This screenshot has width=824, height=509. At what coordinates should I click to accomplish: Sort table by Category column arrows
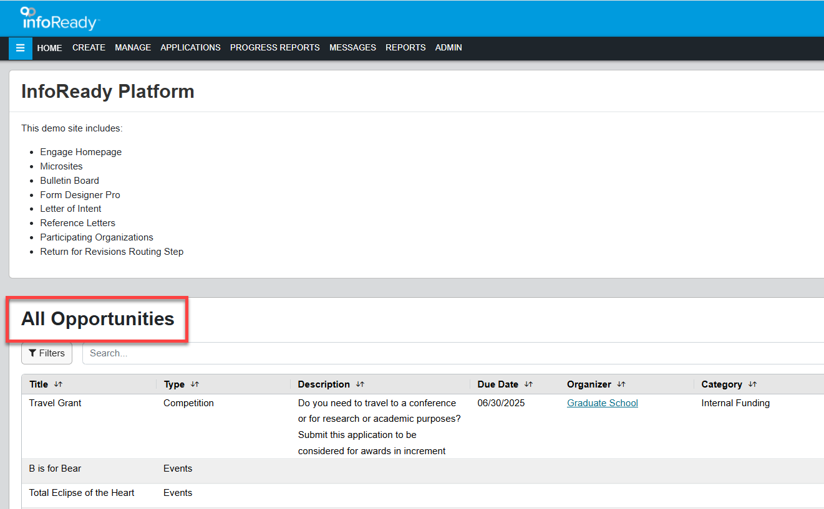pos(752,384)
